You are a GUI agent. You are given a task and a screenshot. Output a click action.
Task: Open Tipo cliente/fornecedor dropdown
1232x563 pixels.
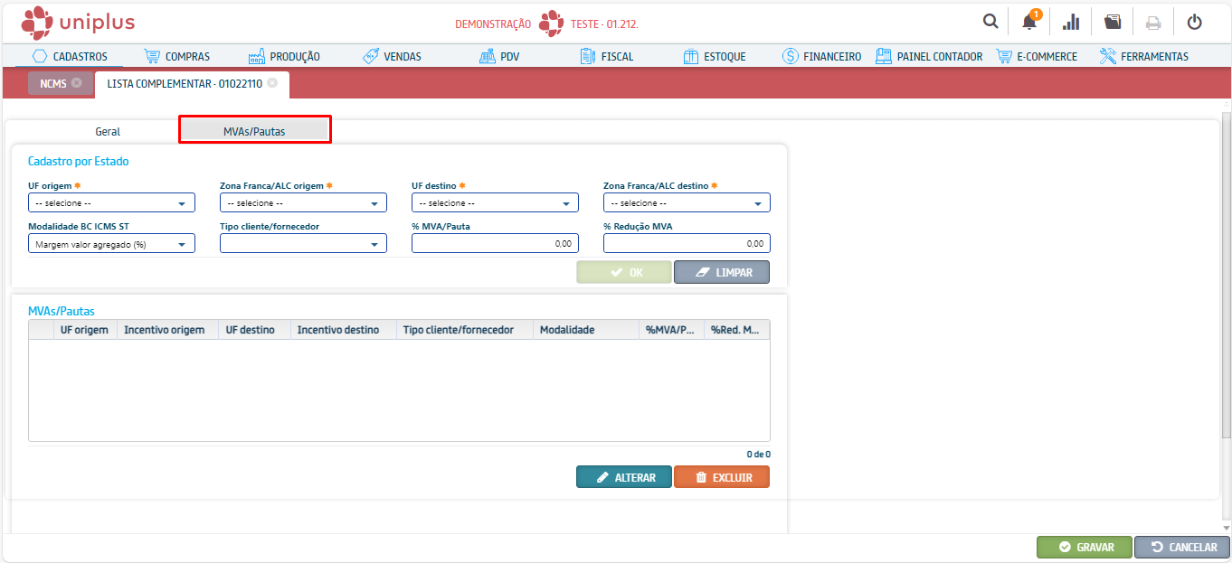pos(303,243)
